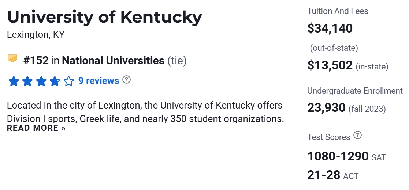Follow the National Universities ranking link
Viewport: 409px width, 190px height.
(x=113, y=61)
